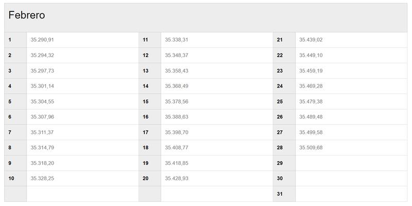The height and width of the screenshot is (206, 412).
Task: Click the day 3 value 35.297,73
Action: coord(42,71)
